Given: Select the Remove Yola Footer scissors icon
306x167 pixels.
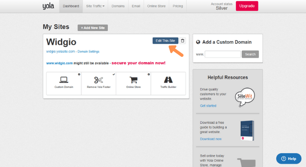Looking at the screenshot, I should click(98, 80).
